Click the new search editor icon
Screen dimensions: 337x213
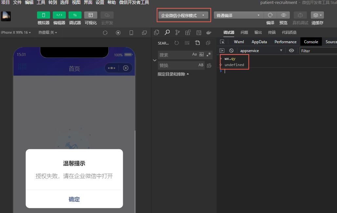[197, 43]
